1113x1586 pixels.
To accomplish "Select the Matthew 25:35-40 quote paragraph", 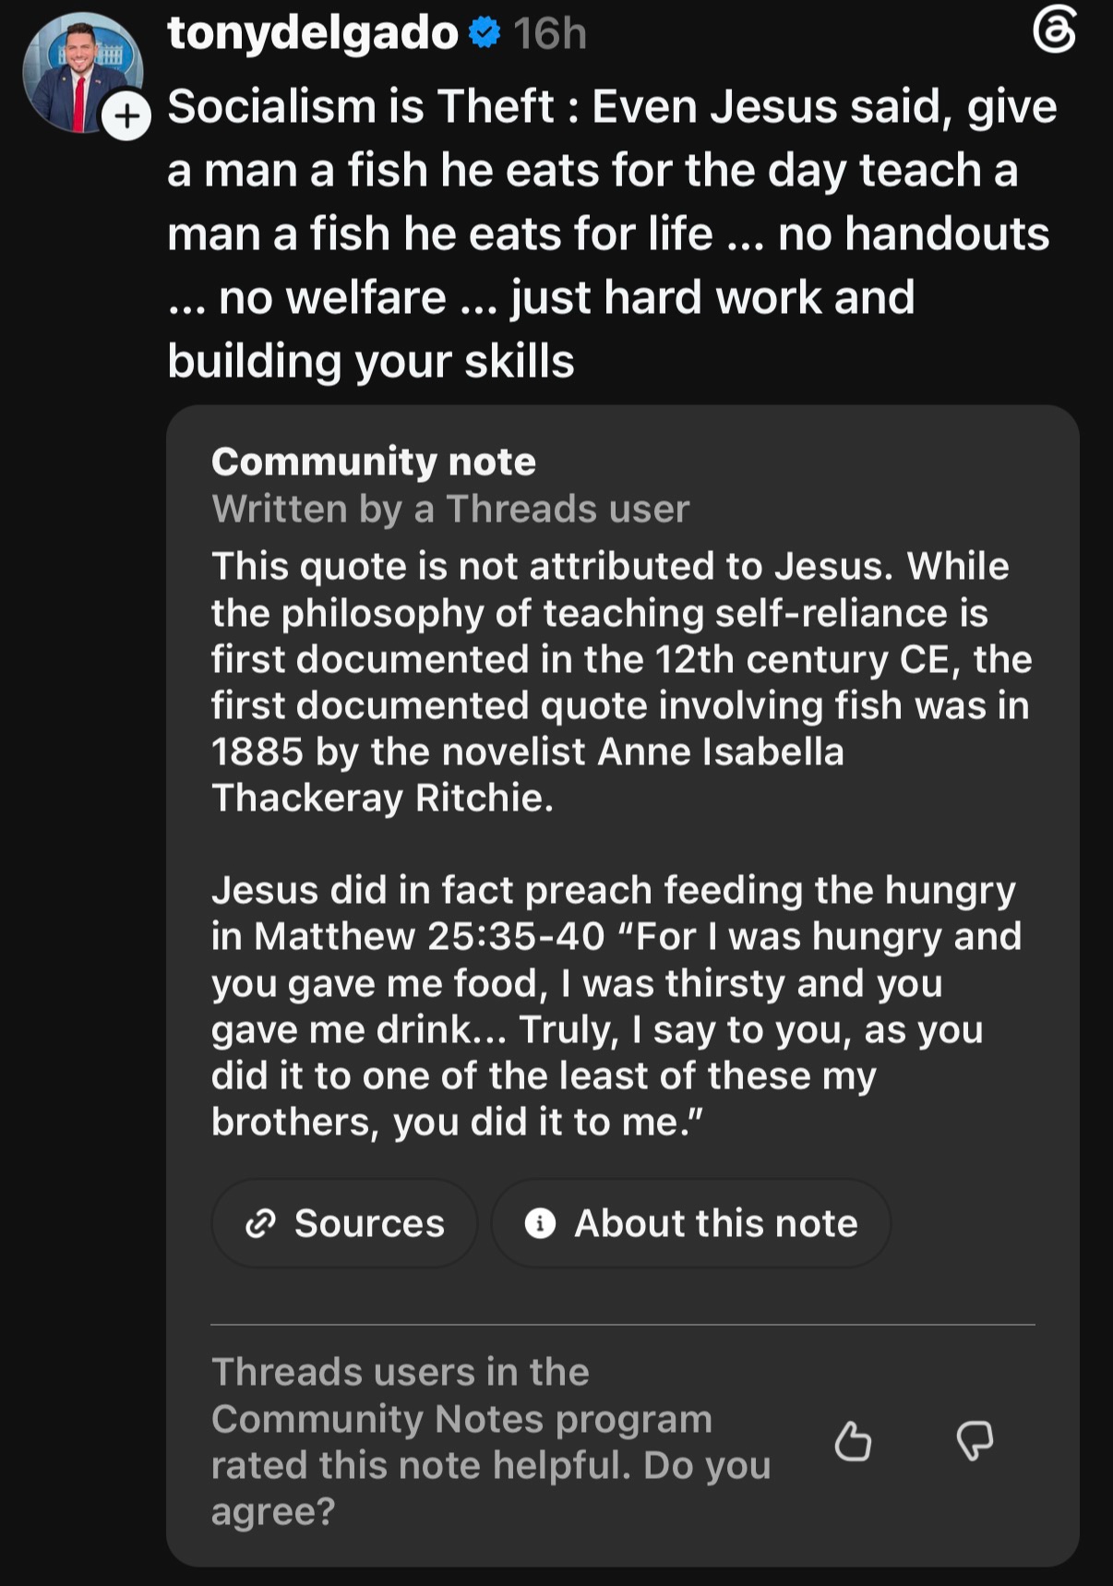I will pyautogui.click(x=616, y=1006).
